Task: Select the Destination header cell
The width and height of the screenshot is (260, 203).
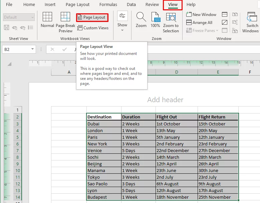Action: click(x=103, y=117)
